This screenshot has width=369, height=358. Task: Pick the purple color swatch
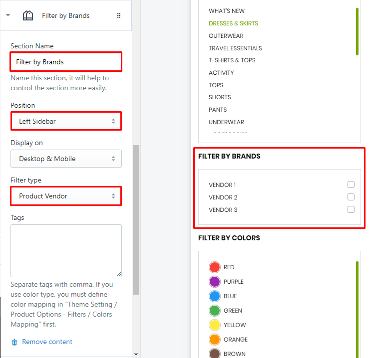point(215,282)
